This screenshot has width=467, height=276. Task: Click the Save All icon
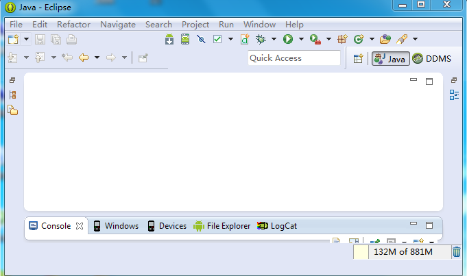56,39
